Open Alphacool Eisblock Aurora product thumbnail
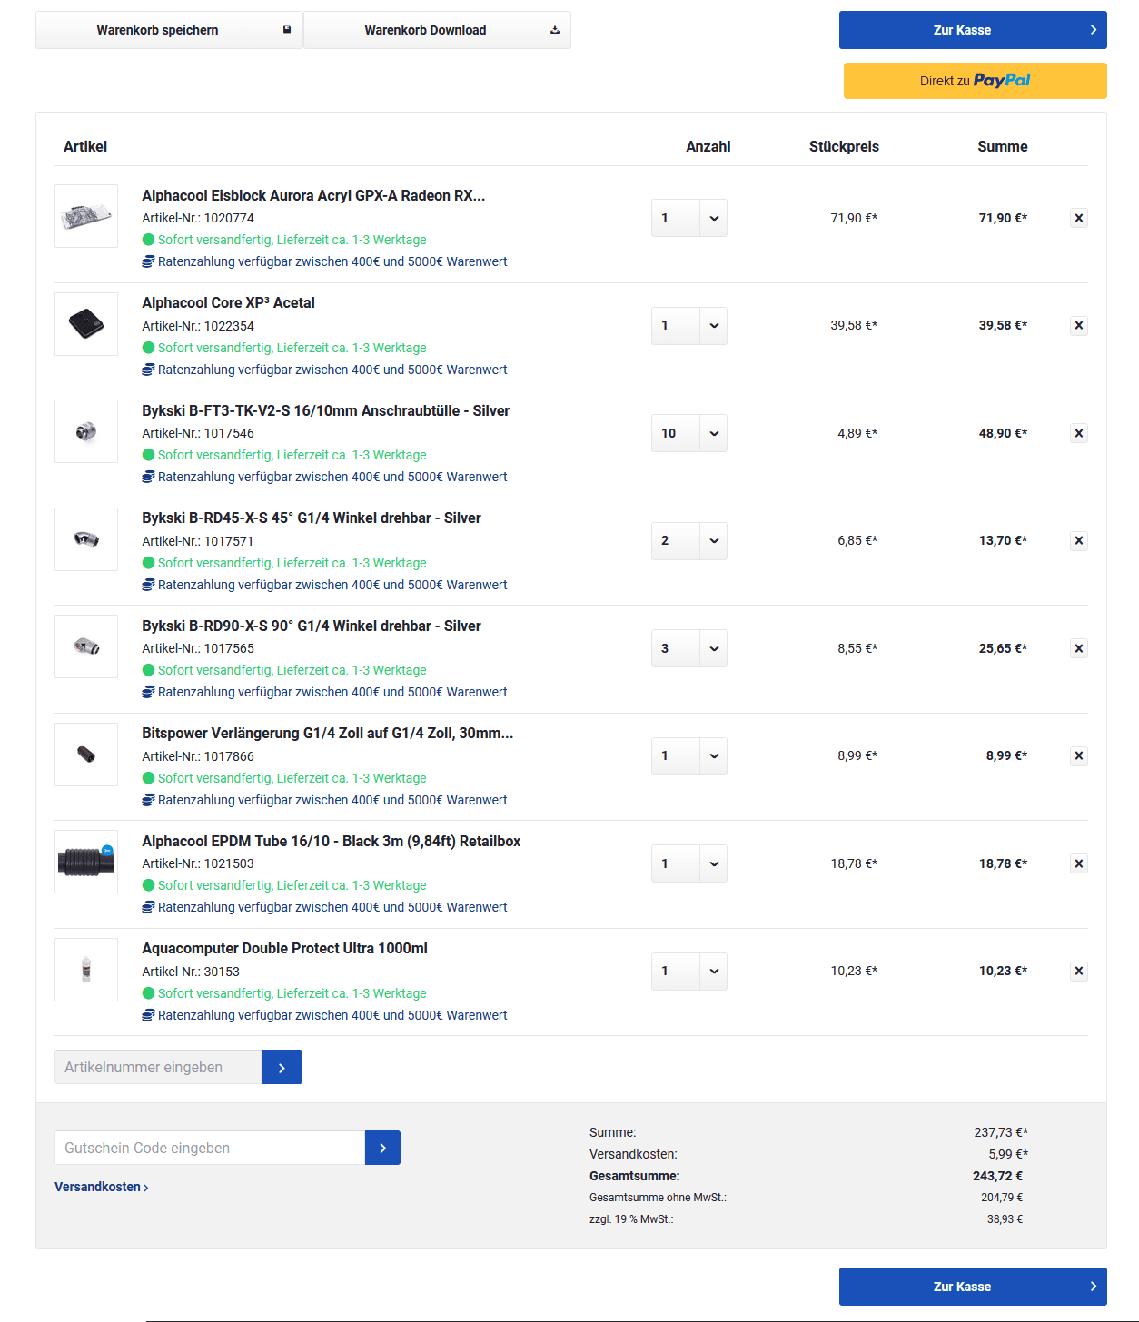Viewport: 1139px width, 1322px height. 86,216
